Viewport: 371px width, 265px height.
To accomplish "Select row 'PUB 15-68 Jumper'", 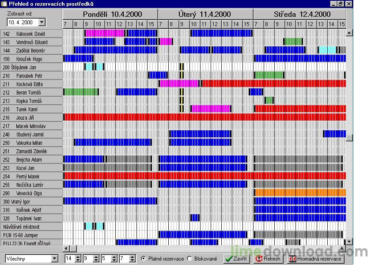I will (31, 235).
